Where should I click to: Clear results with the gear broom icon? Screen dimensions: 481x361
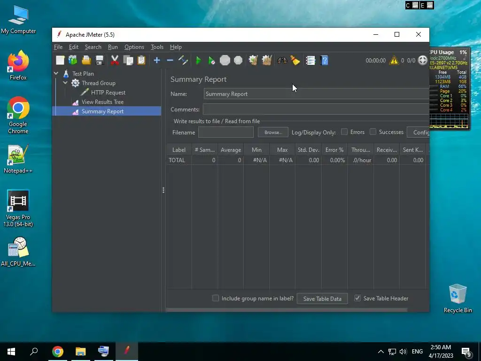pyautogui.click(x=253, y=60)
